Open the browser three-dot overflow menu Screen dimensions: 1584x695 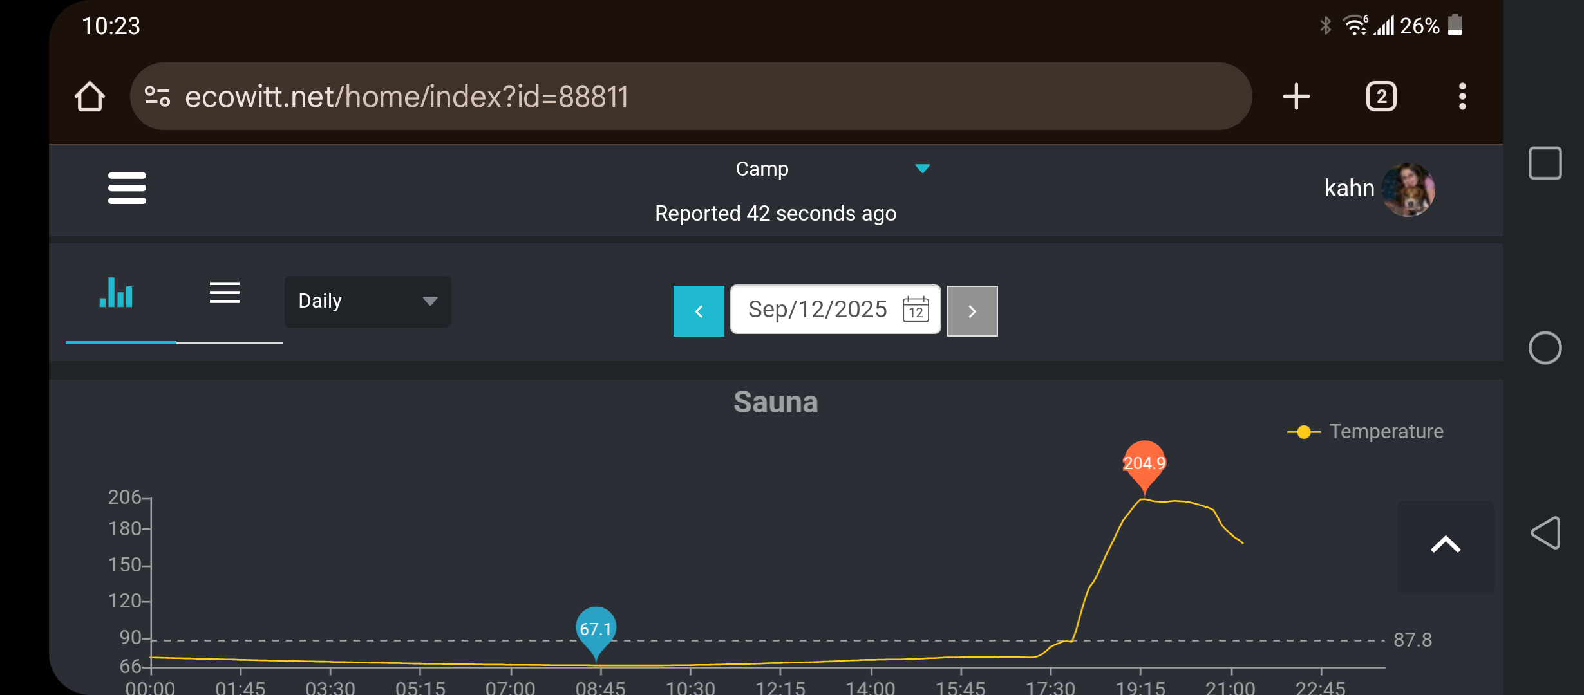click(x=1462, y=97)
